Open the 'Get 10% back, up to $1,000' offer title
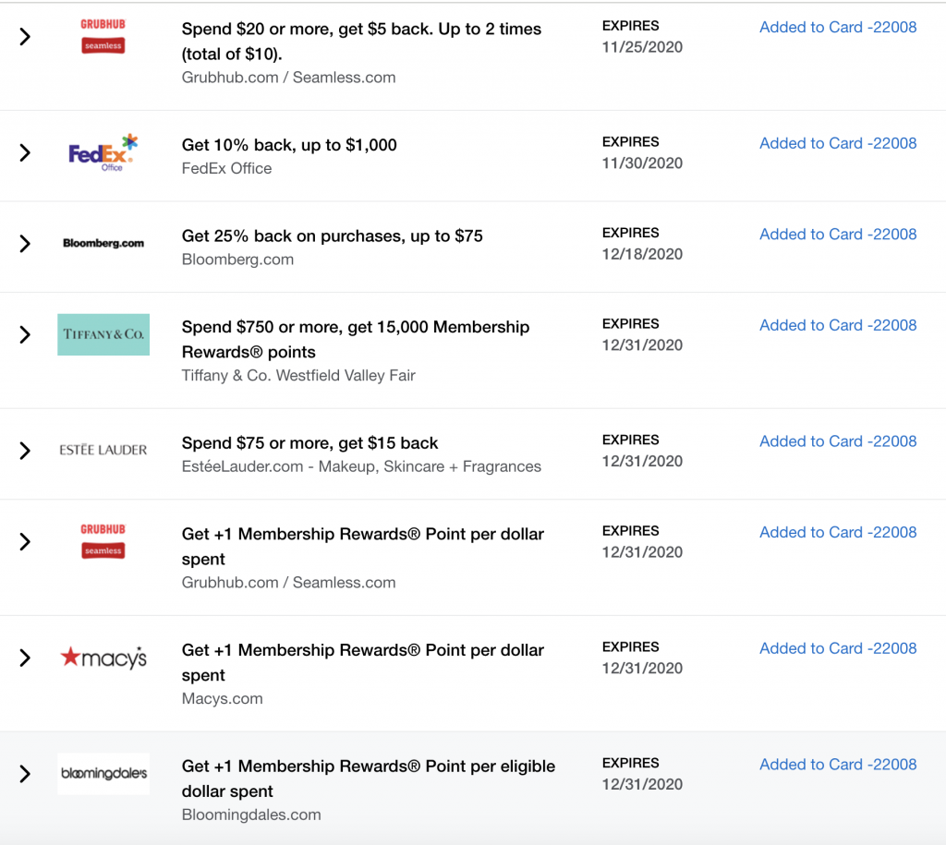The image size is (946, 845). tap(289, 145)
